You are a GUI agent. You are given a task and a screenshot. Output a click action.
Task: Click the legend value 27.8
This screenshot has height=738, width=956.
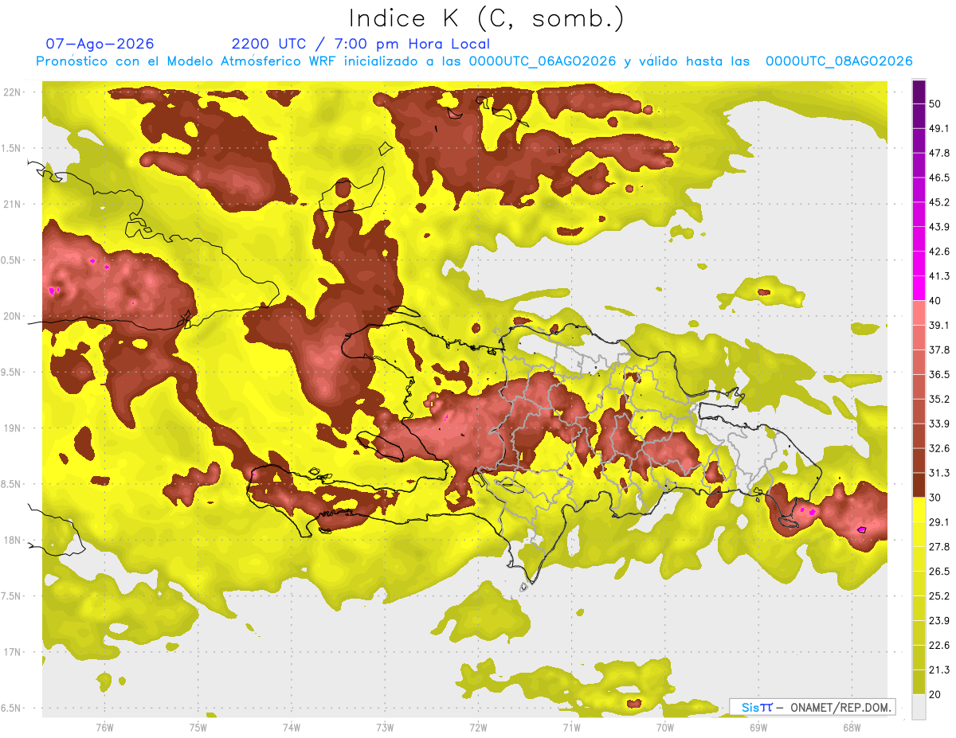tap(939, 547)
